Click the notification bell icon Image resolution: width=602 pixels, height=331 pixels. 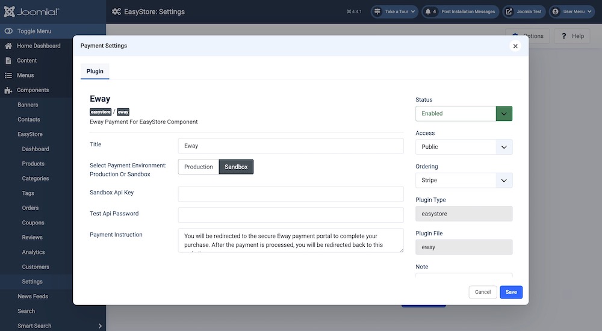pos(427,11)
